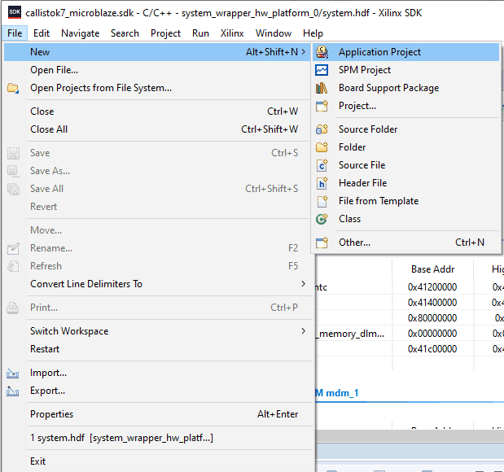Viewport: 504px width, 472px height.
Task: Click the Open Projects from File System icon
Action: tap(13, 88)
